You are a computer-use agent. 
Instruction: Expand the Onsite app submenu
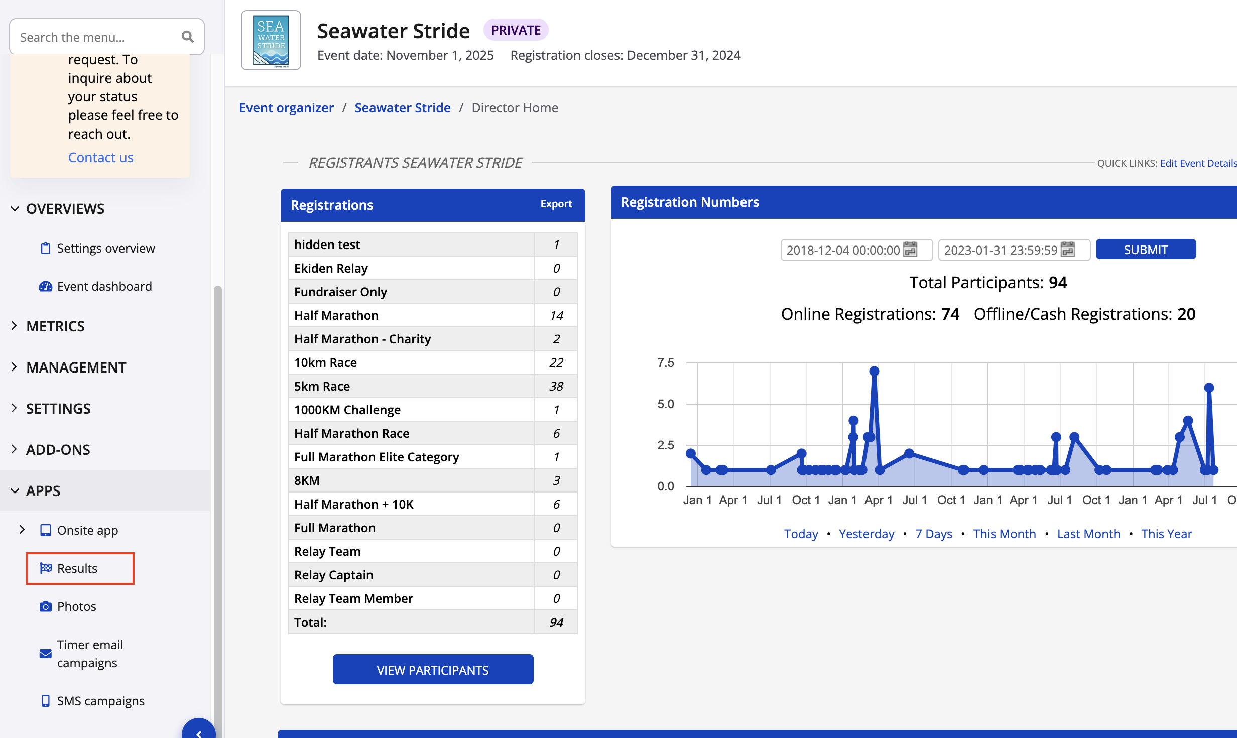click(x=22, y=530)
